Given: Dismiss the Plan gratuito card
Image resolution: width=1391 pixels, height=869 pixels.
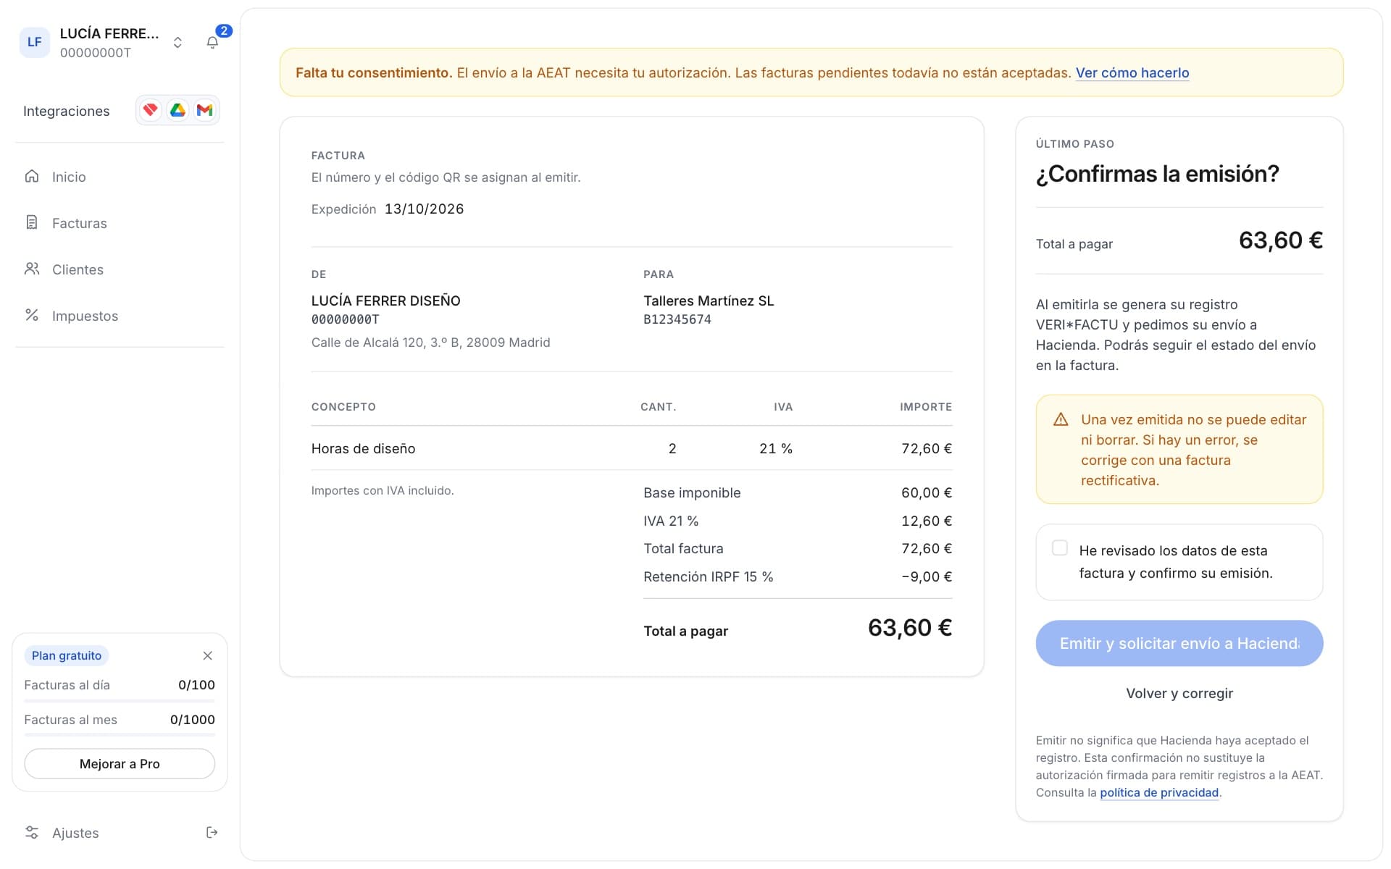Looking at the screenshot, I should click(208, 655).
